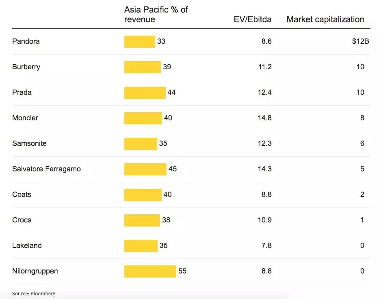Click the Source: Bloomberg text
The image size is (381, 299).
[x=34, y=293]
